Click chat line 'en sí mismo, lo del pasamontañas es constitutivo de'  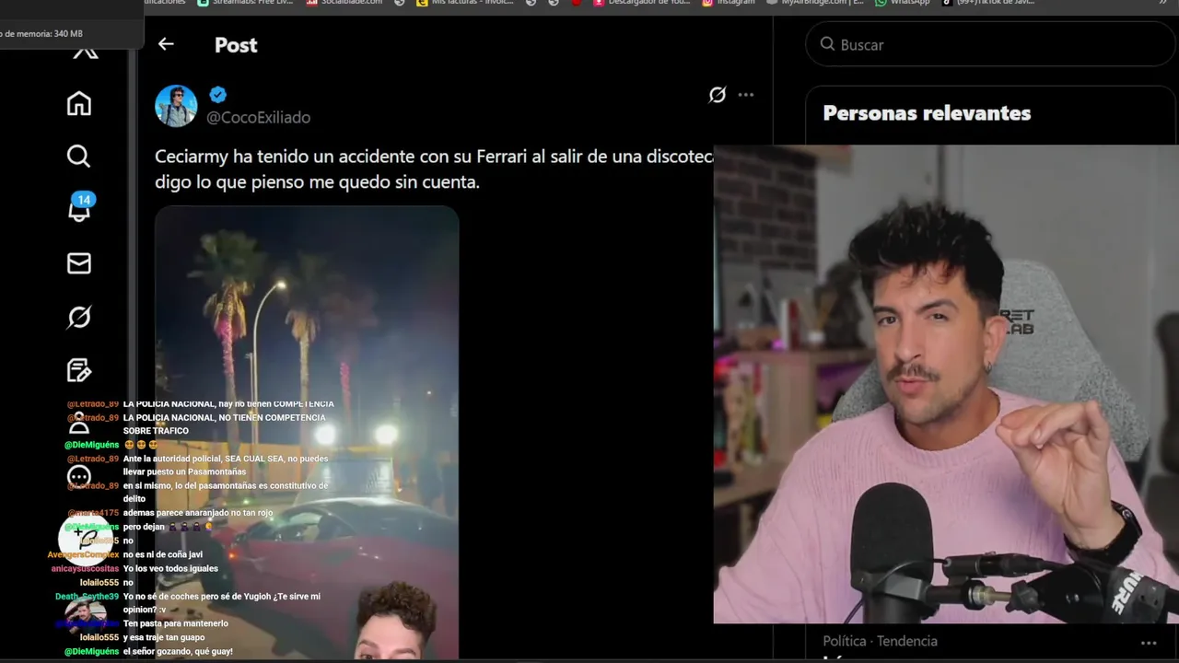click(226, 485)
